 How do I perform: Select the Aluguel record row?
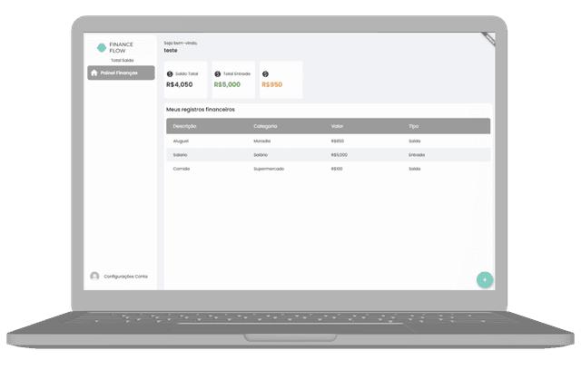click(x=327, y=141)
